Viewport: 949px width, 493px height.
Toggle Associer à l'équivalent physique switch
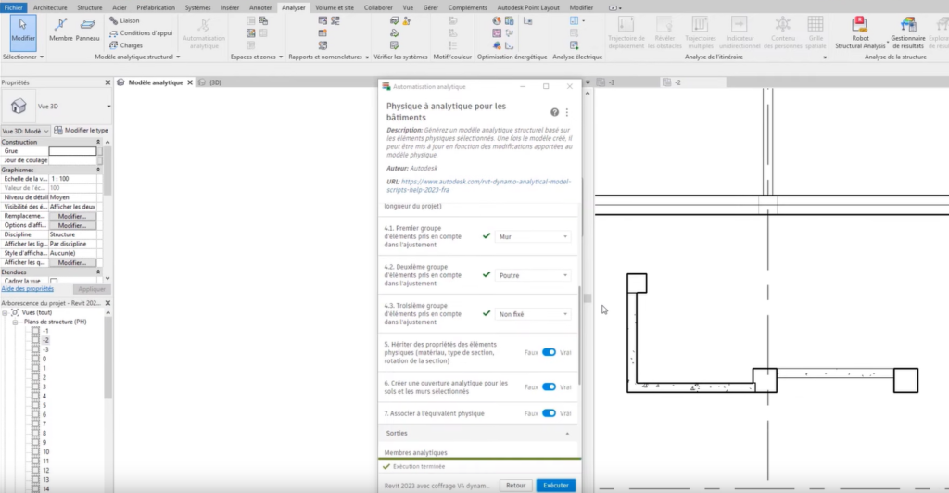(549, 413)
